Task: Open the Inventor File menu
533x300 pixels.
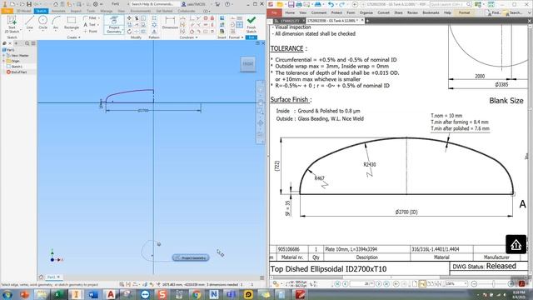Action: pyautogui.click(x=7, y=11)
